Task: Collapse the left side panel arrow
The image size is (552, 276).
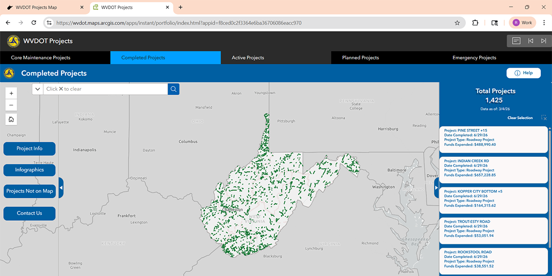Action: (61, 188)
